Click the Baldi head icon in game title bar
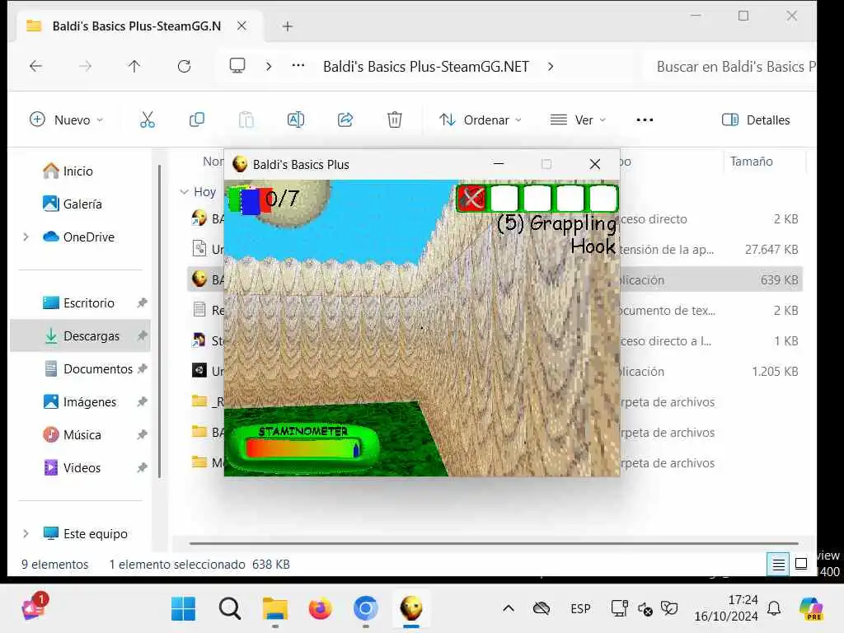This screenshot has height=633, width=844. point(240,164)
